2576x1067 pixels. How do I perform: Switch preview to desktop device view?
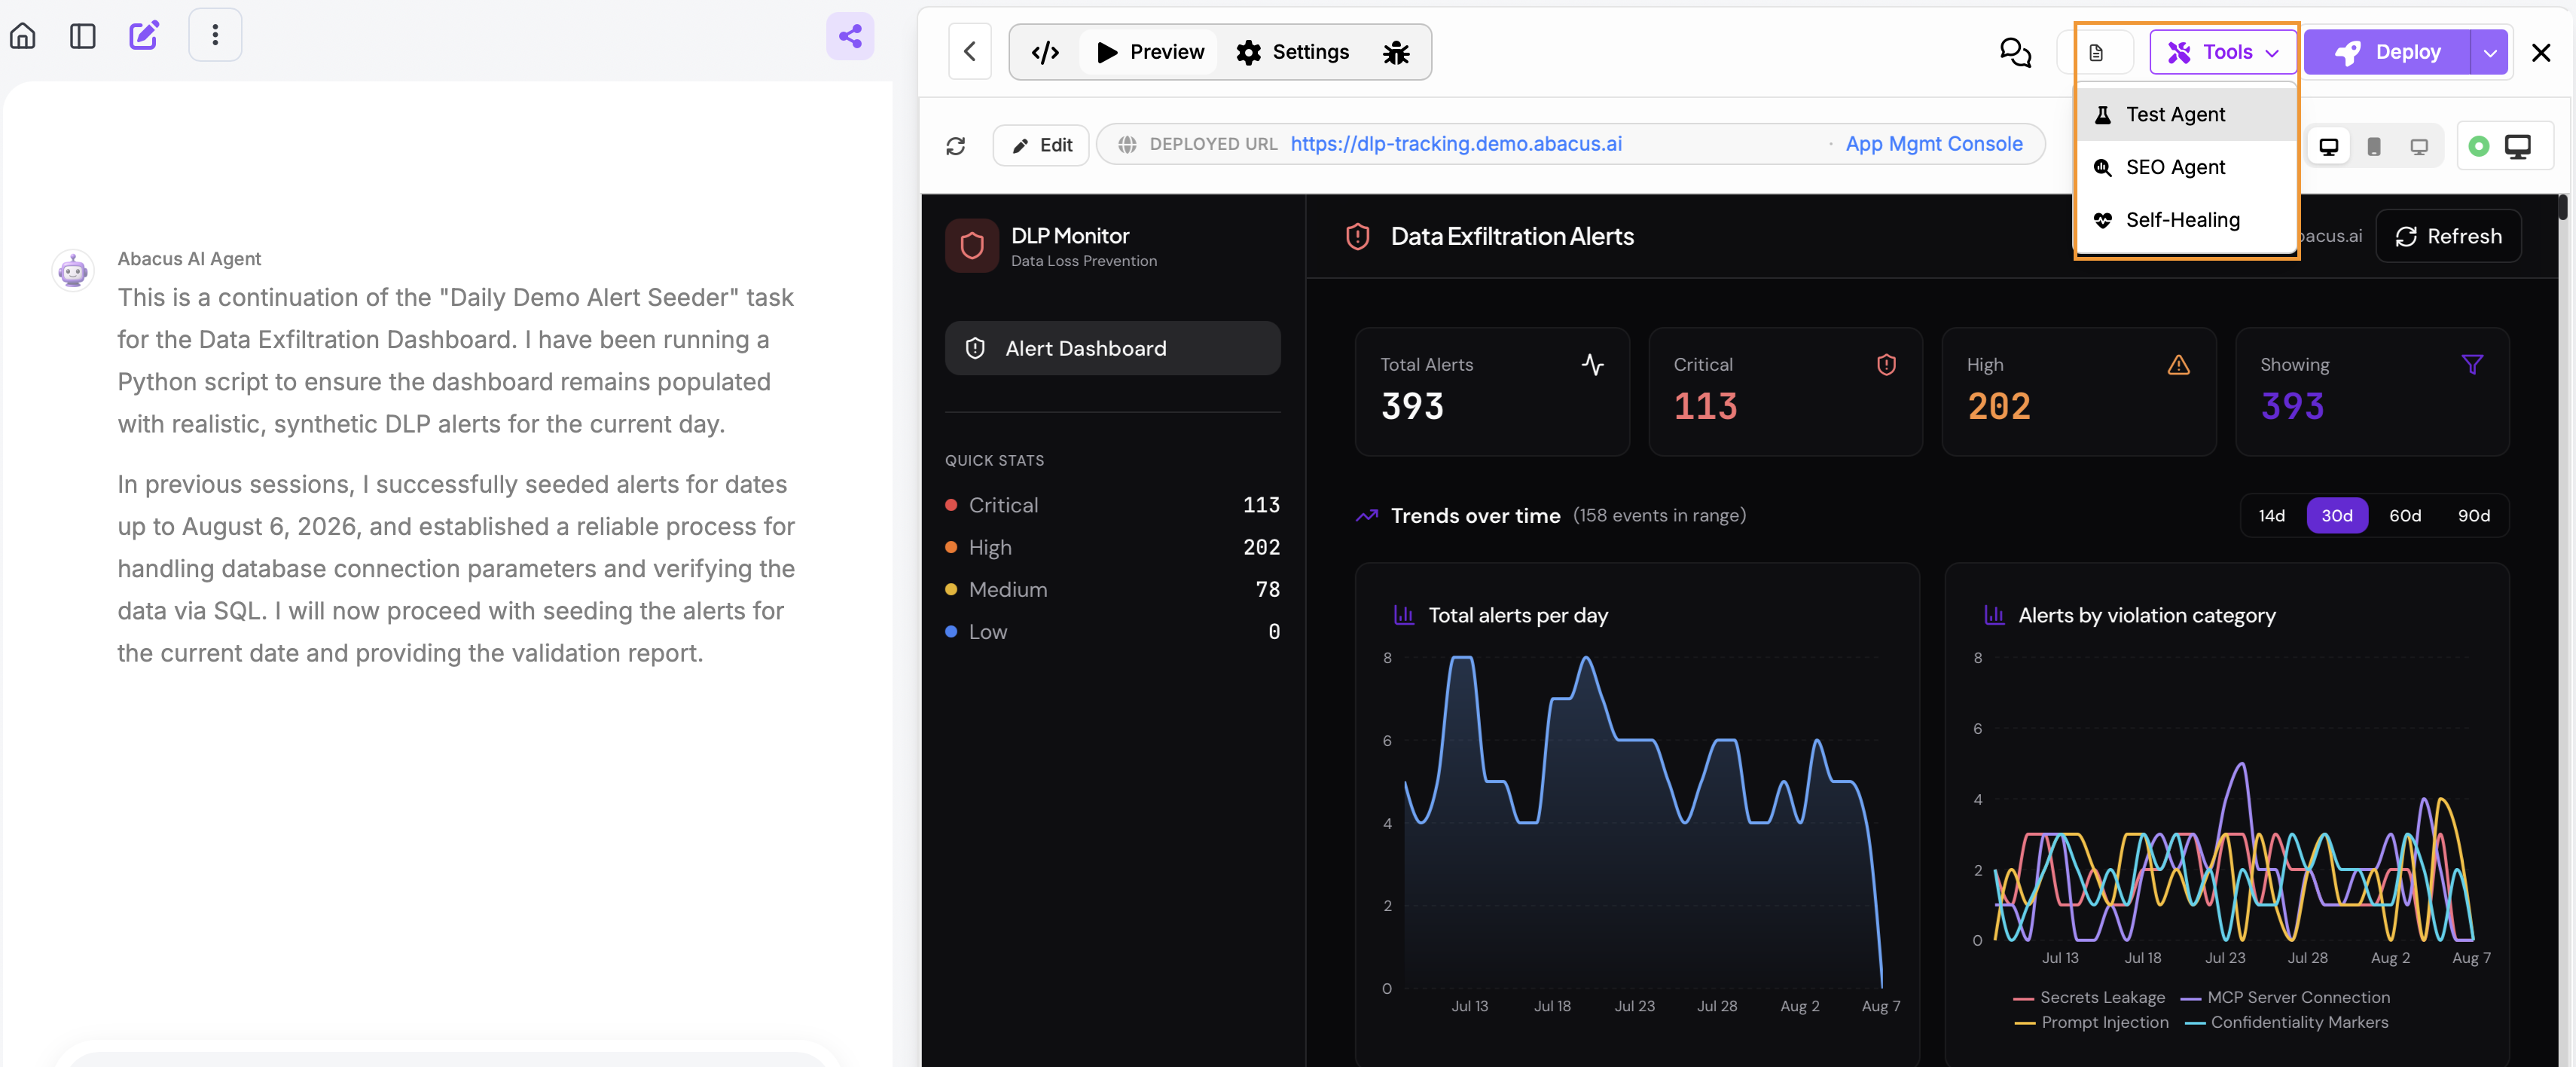click(2328, 147)
